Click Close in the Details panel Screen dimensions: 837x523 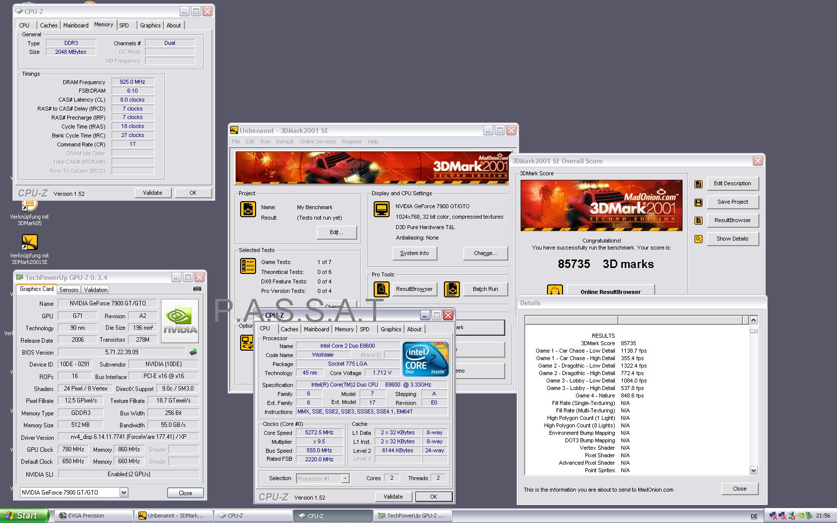coord(740,489)
